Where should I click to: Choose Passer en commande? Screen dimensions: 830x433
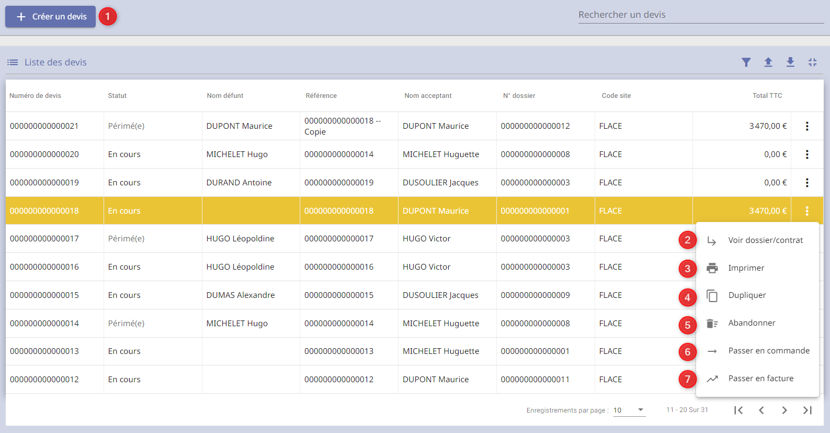(x=757, y=351)
